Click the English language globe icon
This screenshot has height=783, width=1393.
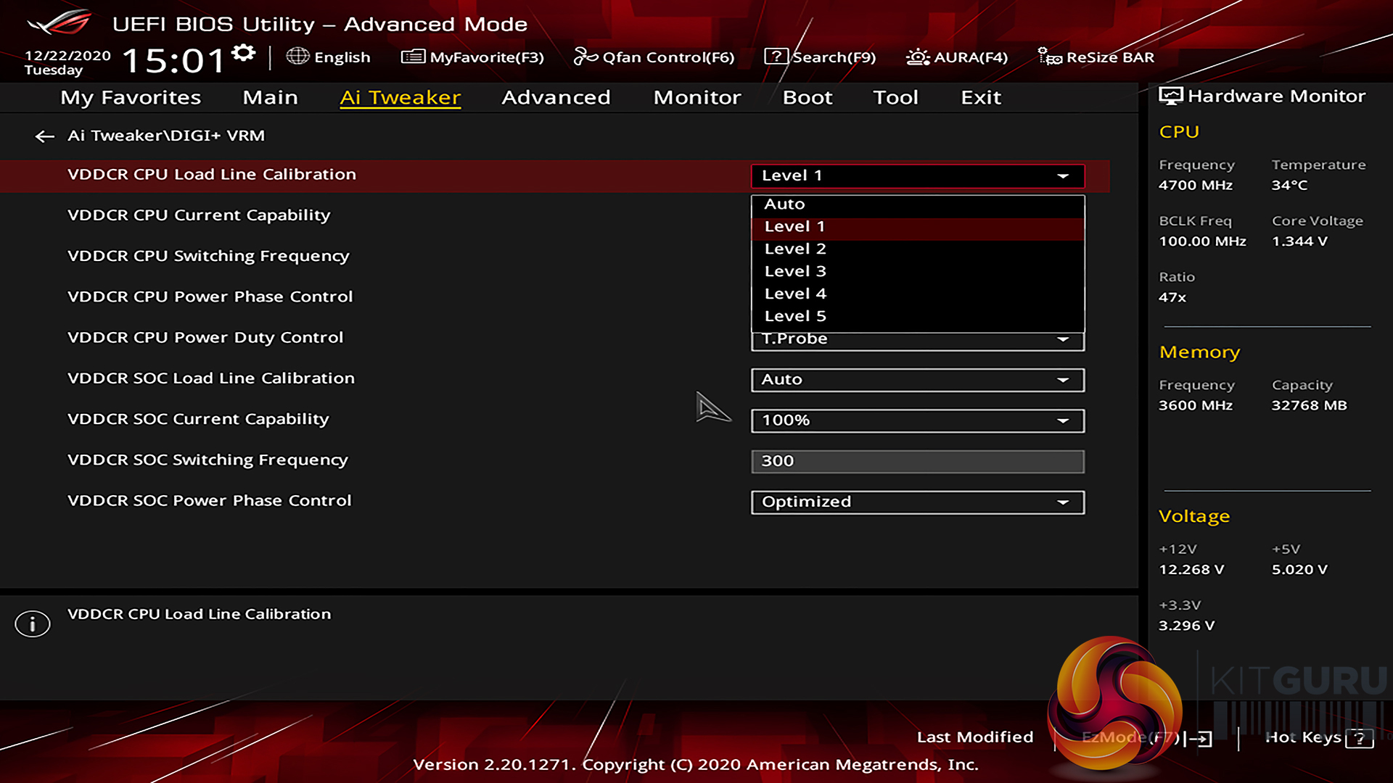pos(297,57)
